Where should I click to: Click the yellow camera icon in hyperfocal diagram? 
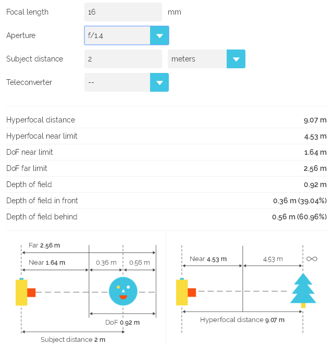click(x=182, y=292)
